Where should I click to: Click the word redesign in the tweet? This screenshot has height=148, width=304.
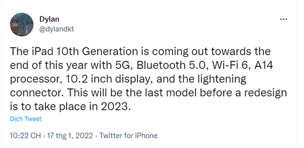click(x=265, y=93)
